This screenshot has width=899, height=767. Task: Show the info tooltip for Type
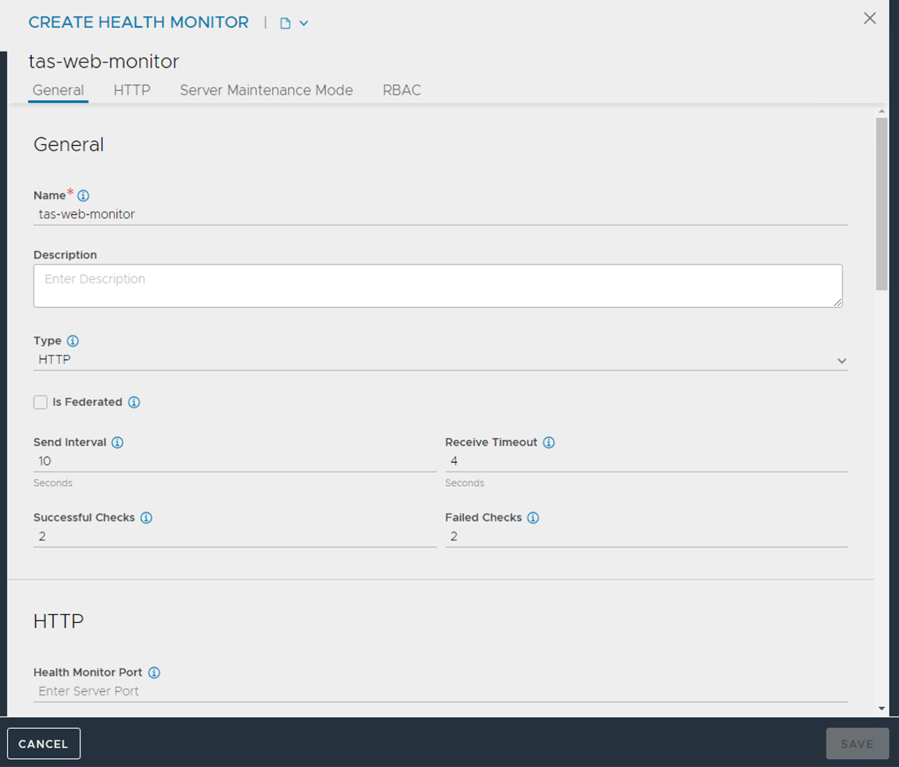pyautogui.click(x=73, y=341)
